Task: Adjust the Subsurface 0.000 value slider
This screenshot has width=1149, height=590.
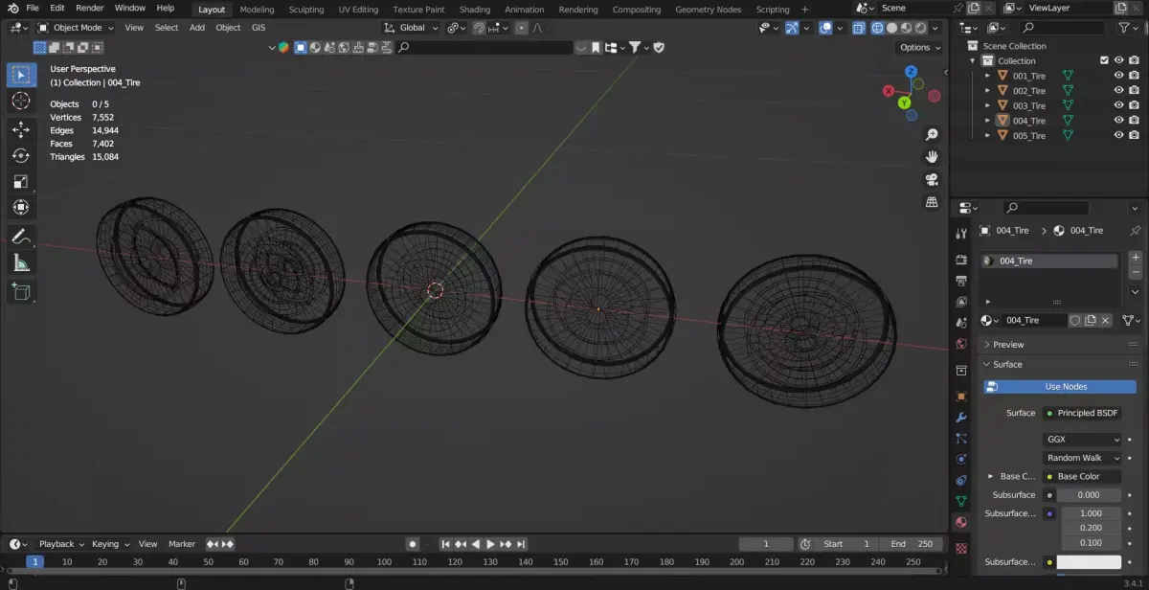Action: tap(1089, 495)
